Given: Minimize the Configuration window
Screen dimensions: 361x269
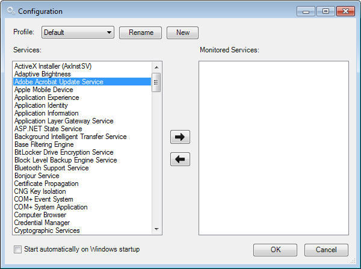Looking at the screenshot, I should [x=306, y=11].
